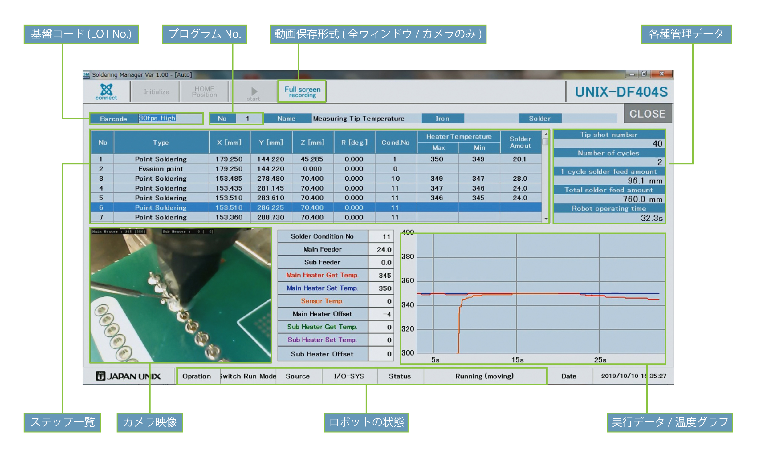Click the Cond.No column header
Image resolution: width=757 pixels, height=455 pixels.
[x=396, y=143]
